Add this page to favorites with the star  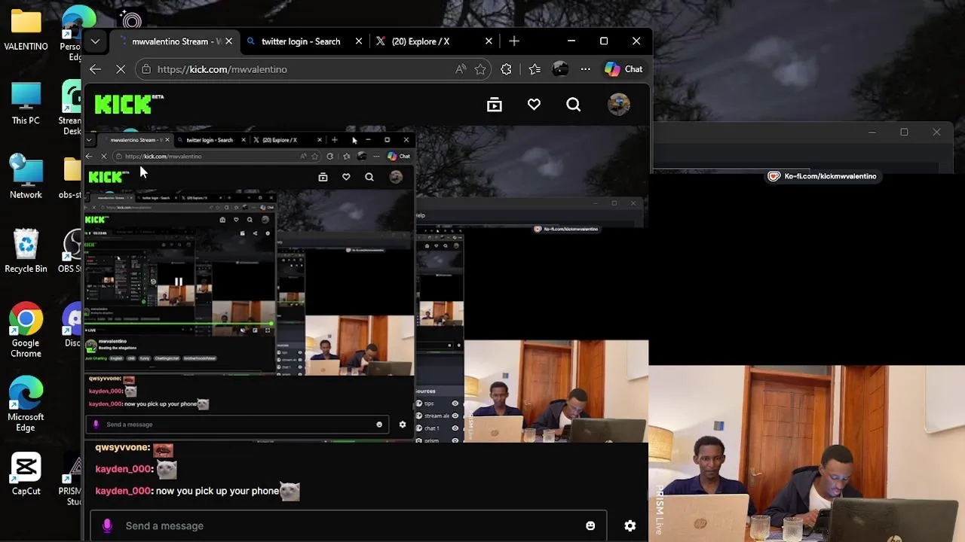(480, 69)
